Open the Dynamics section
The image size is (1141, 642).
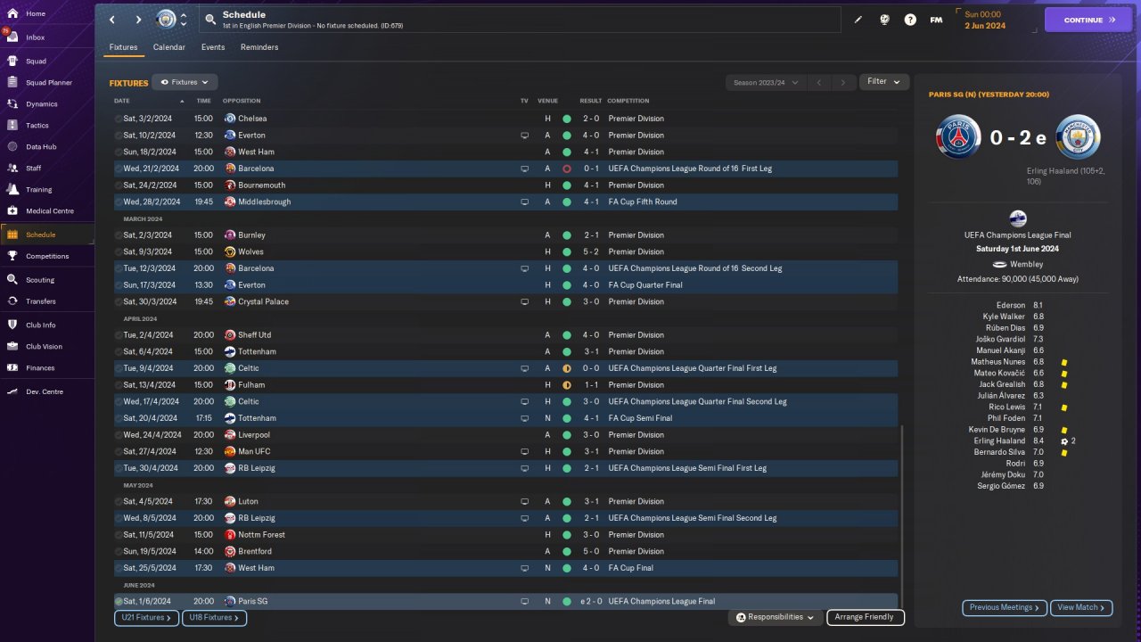41,104
